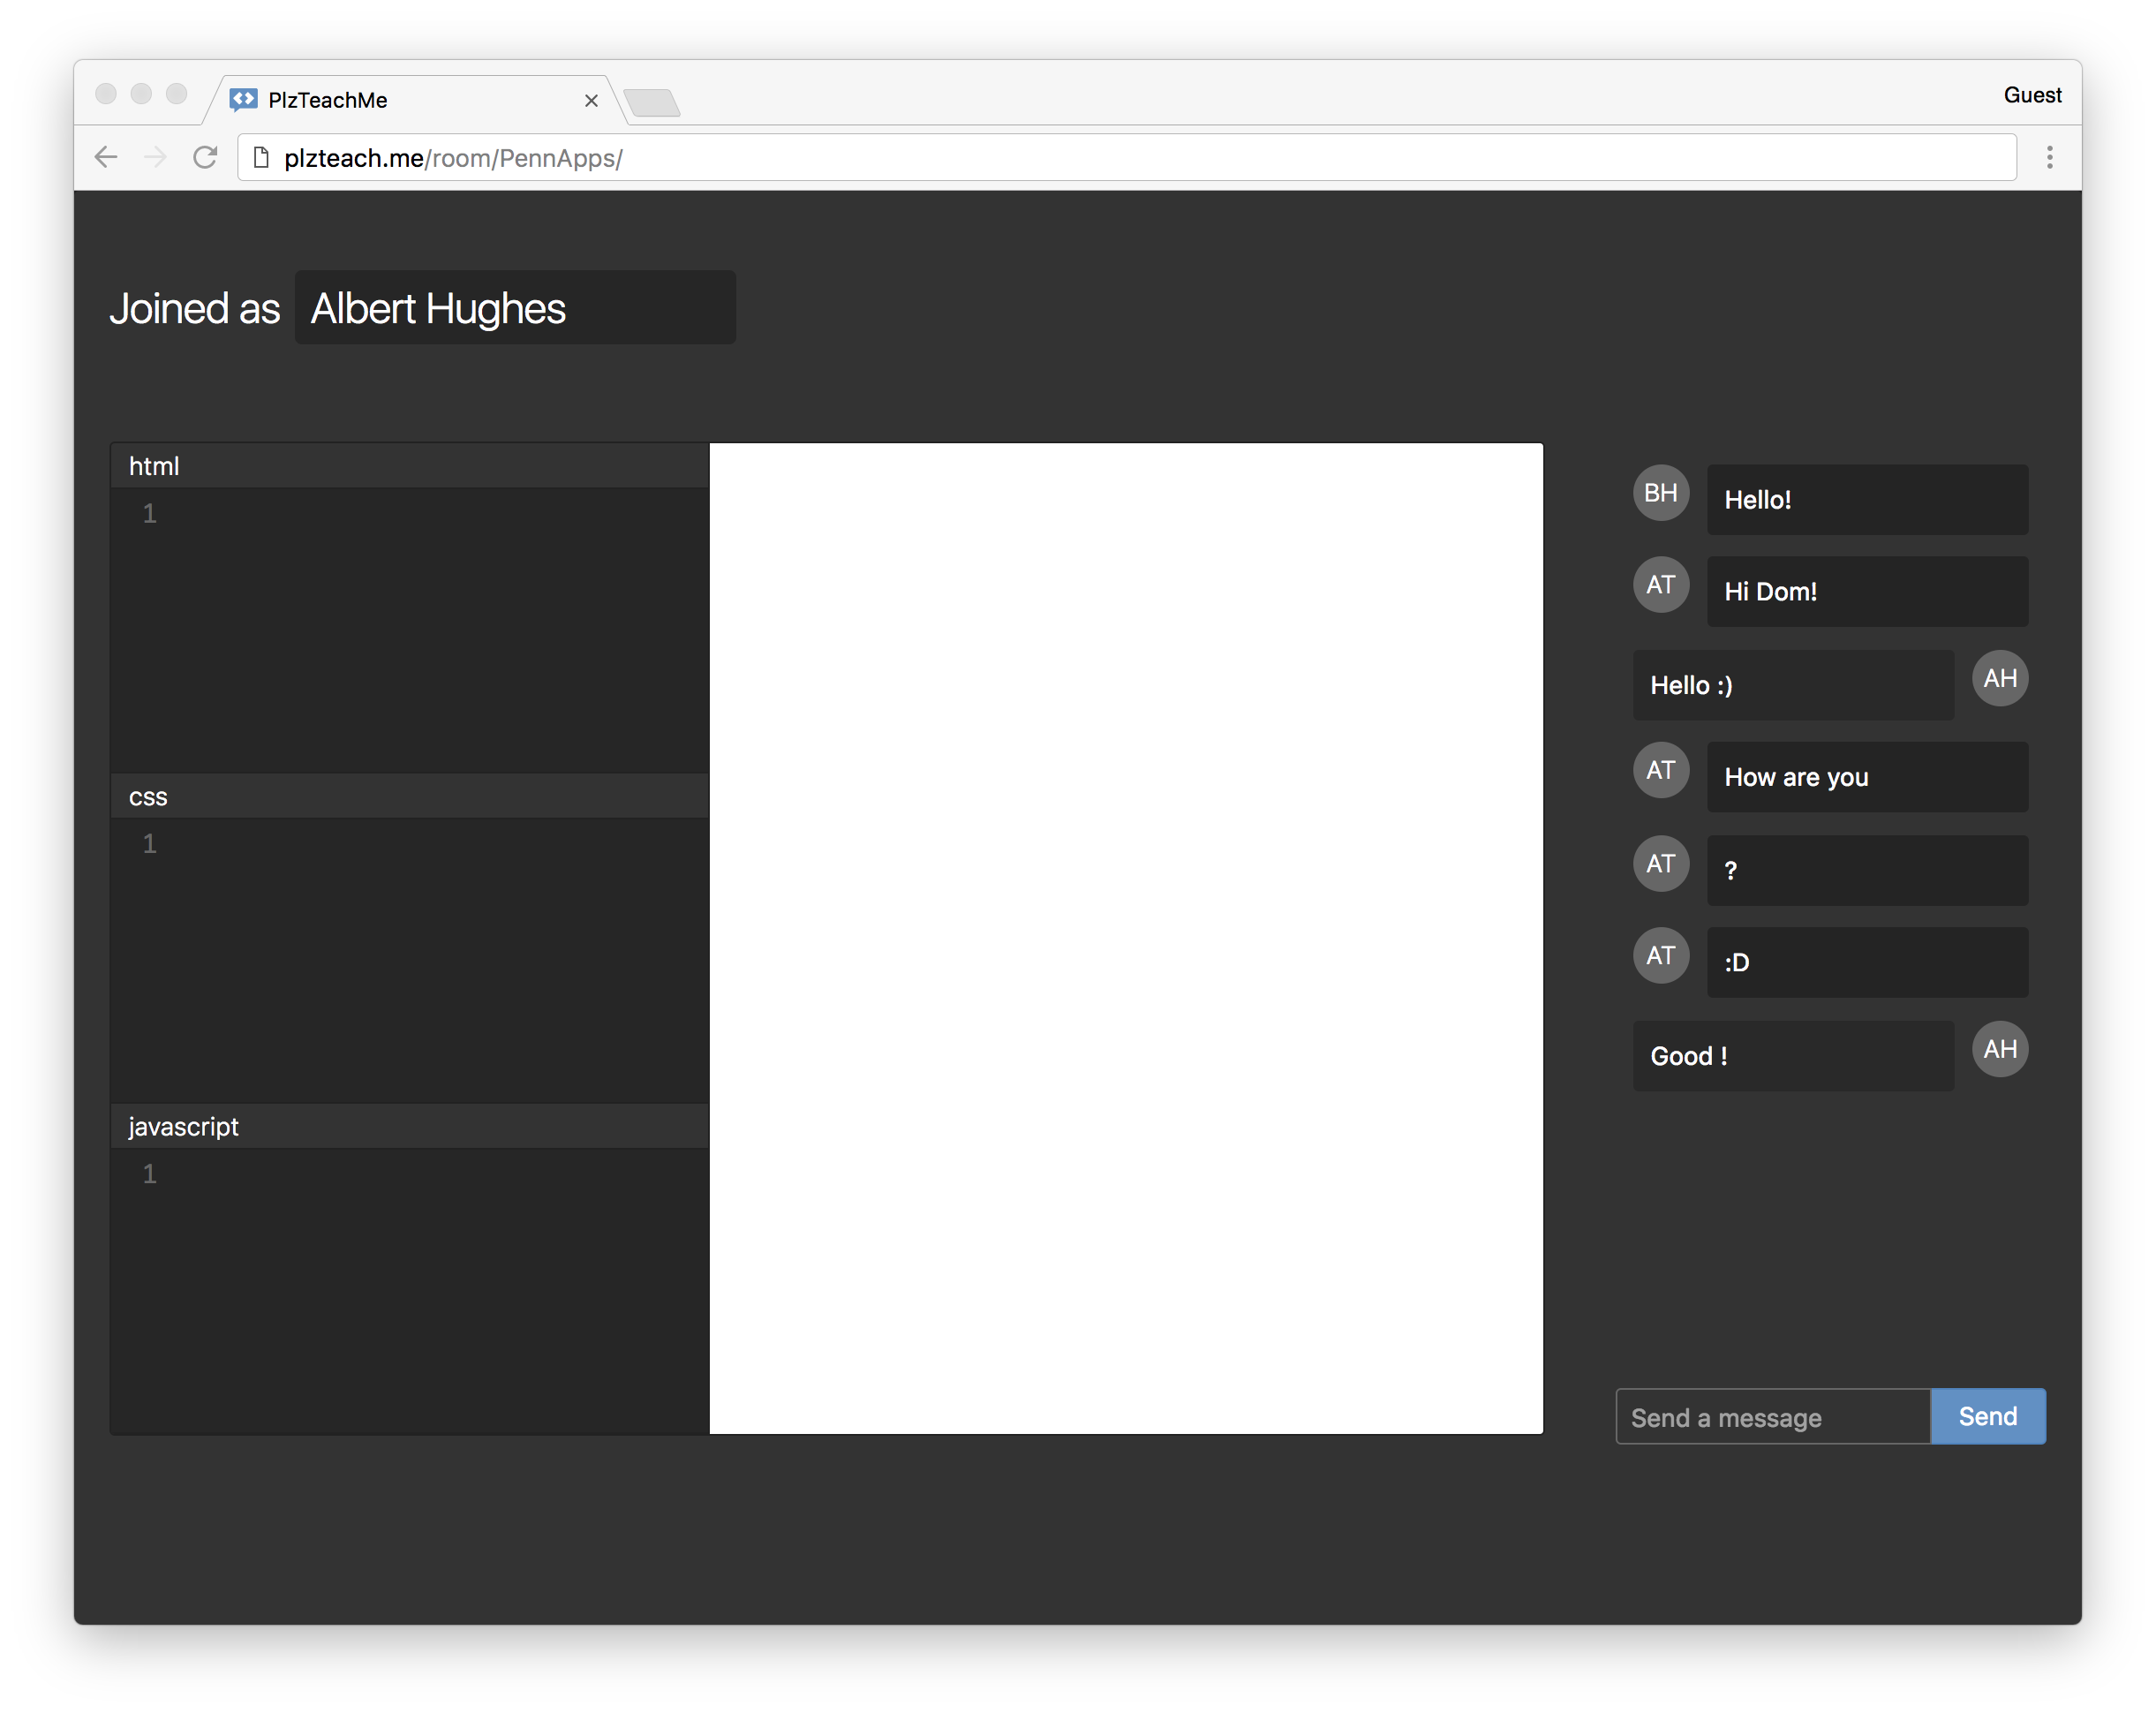The height and width of the screenshot is (1713, 2156).
Task: Open the Chrome three-dot menu
Action: click(2049, 157)
